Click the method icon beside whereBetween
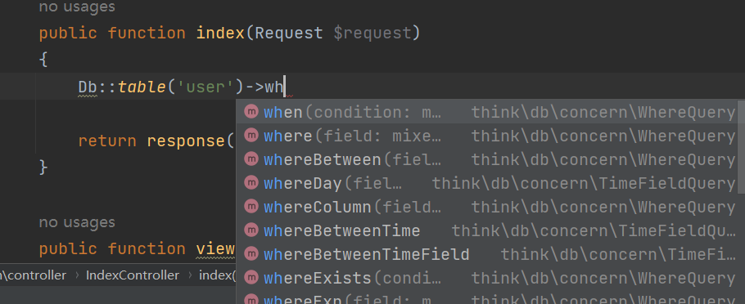This screenshot has width=745, height=304. tap(251, 159)
